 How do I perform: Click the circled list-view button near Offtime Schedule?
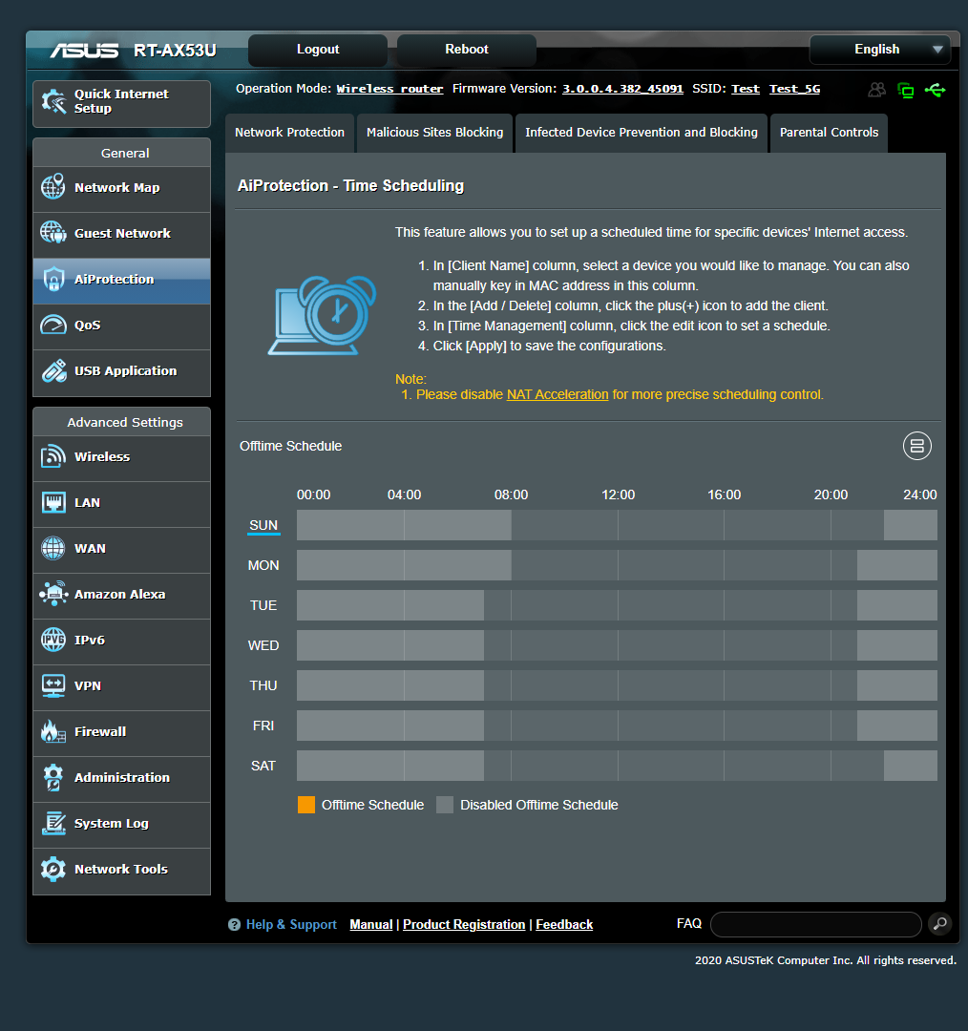[916, 446]
